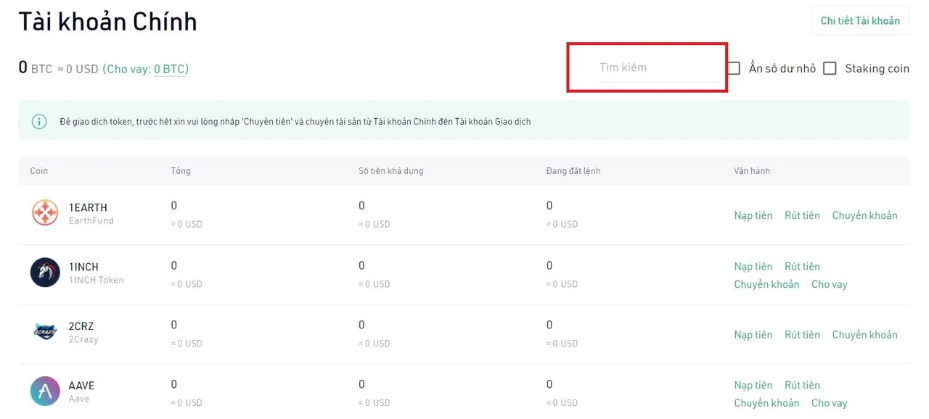Click "Rút tiền" for 1EARTH
Image resolution: width=929 pixels, height=419 pixels.
(x=801, y=215)
